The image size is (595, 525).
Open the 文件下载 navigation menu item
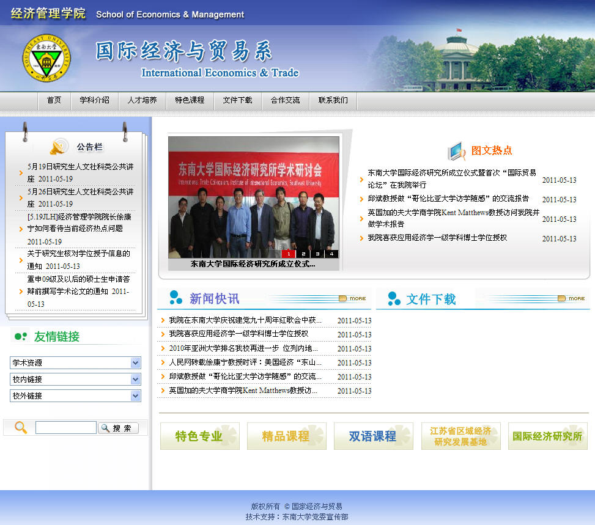click(237, 100)
